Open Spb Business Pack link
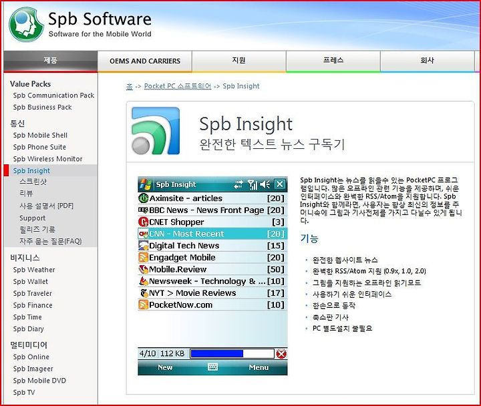 42,108
